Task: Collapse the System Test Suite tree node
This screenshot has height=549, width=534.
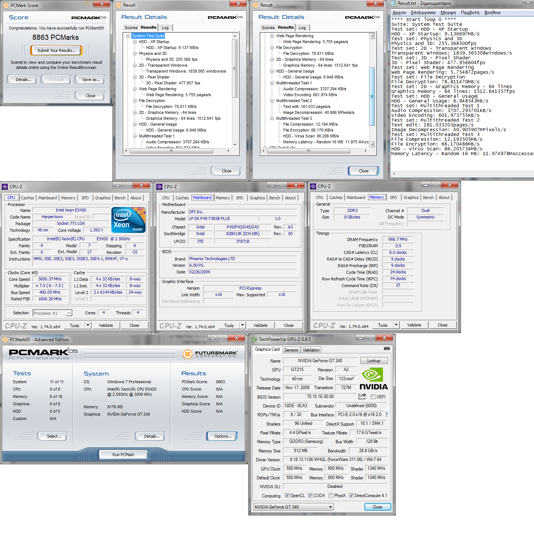Action: click(x=128, y=36)
